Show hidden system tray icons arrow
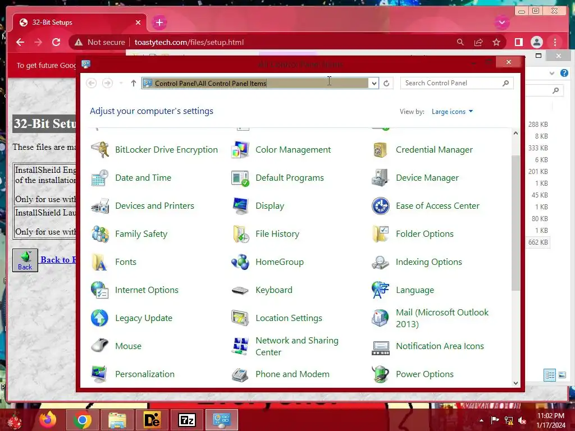575x431 pixels. point(481,420)
